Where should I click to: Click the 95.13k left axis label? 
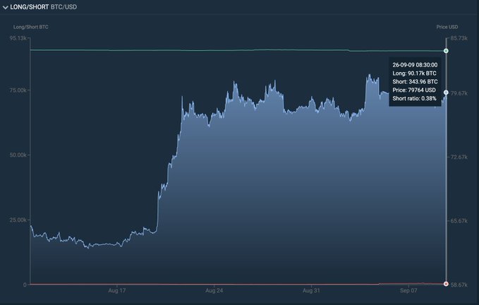pyautogui.click(x=18, y=38)
